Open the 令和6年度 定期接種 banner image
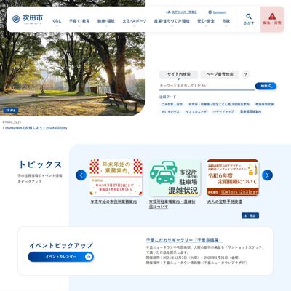This screenshot has height=291, width=291. coord(233,178)
